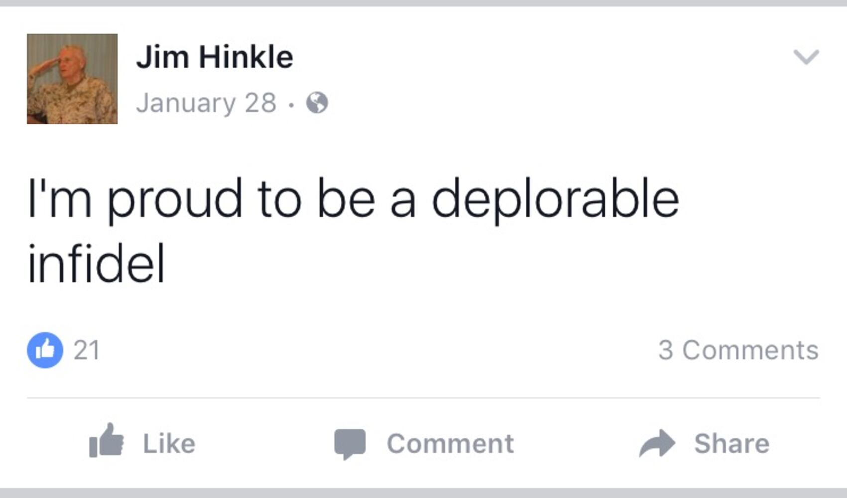This screenshot has width=847, height=498.
Task: Click the white space right of the name
Action: click(x=498, y=57)
